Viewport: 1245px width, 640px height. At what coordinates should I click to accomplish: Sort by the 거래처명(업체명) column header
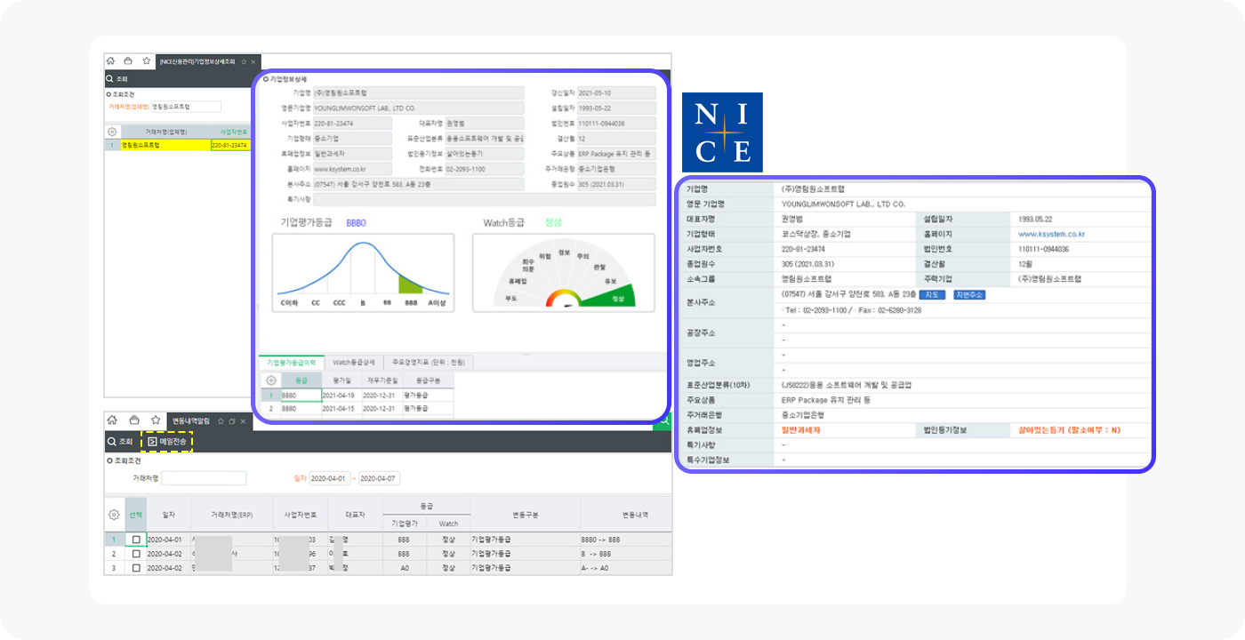pyautogui.click(x=165, y=132)
